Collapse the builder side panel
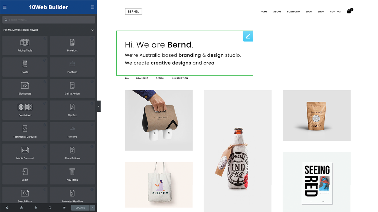This screenshot has width=378, height=212. point(99,106)
